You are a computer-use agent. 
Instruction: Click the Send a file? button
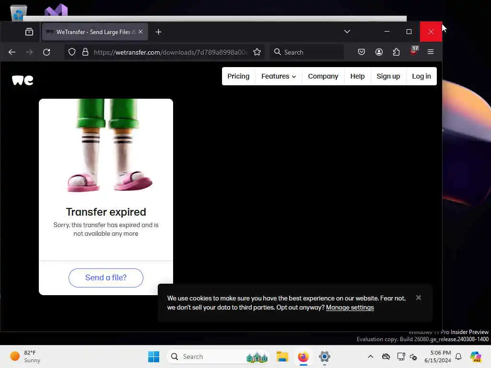coord(106,277)
